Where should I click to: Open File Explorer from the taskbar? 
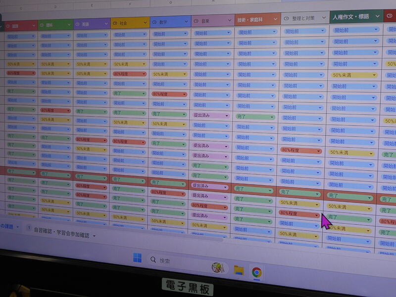pos(239,270)
